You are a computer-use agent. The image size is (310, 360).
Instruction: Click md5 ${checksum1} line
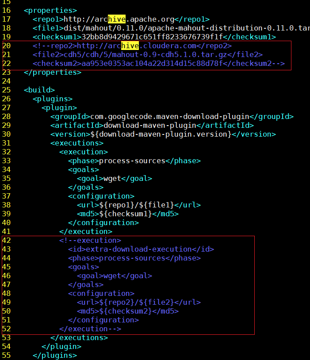coord(128,214)
